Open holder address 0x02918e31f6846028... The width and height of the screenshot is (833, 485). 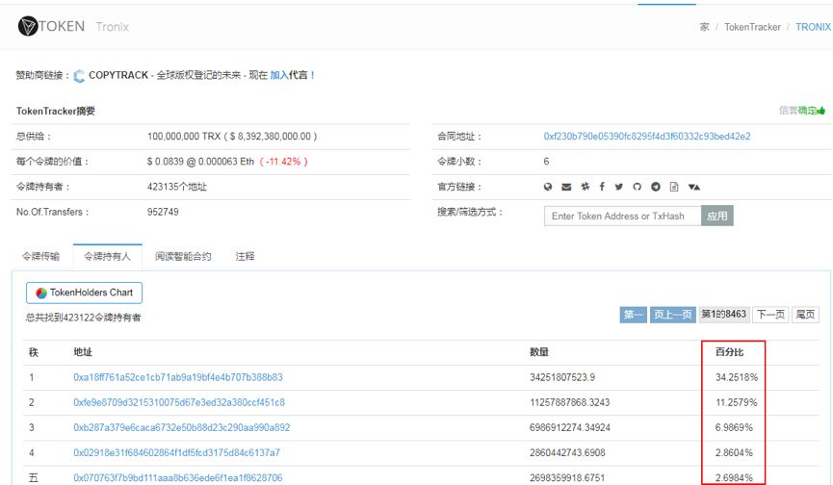pyautogui.click(x=176, y=452)
